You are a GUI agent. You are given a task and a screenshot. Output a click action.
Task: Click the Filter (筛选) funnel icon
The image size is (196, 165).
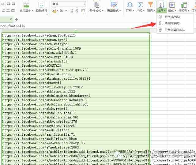point(151,5)
